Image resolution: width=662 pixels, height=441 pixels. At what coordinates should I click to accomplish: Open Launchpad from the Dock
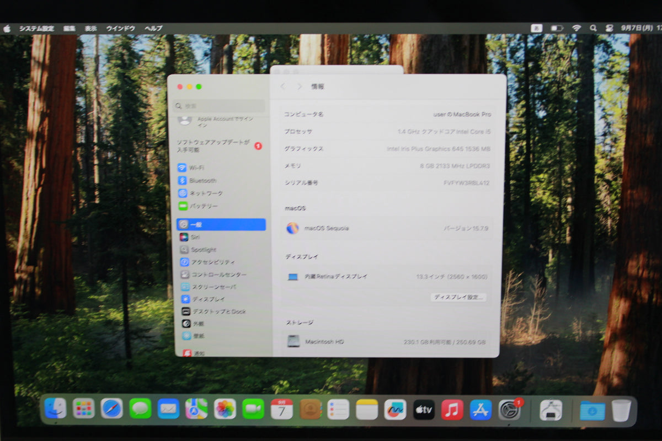(x=84, y=408)
